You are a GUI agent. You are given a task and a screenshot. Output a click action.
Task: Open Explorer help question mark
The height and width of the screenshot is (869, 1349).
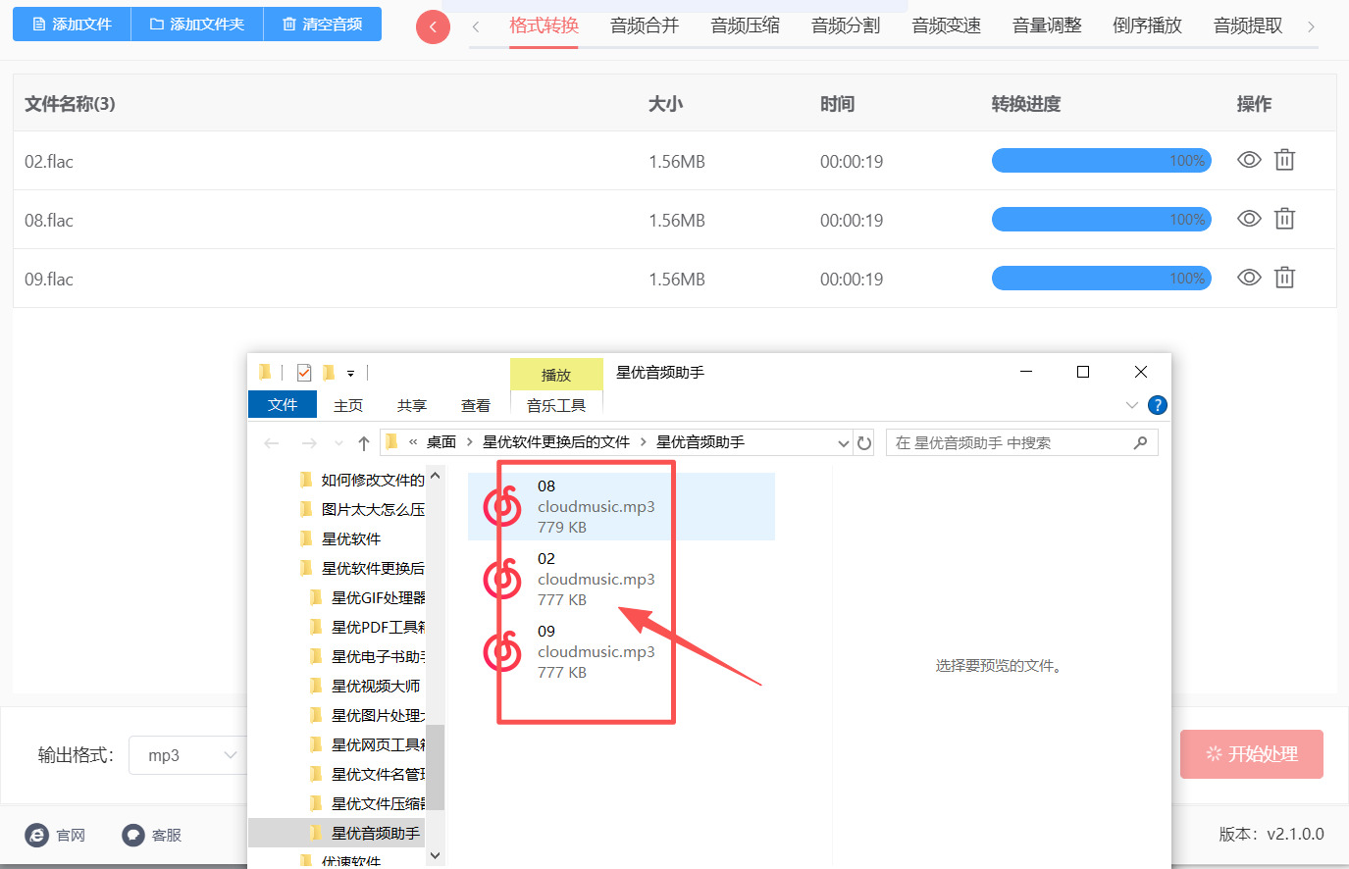point(1158,405)
